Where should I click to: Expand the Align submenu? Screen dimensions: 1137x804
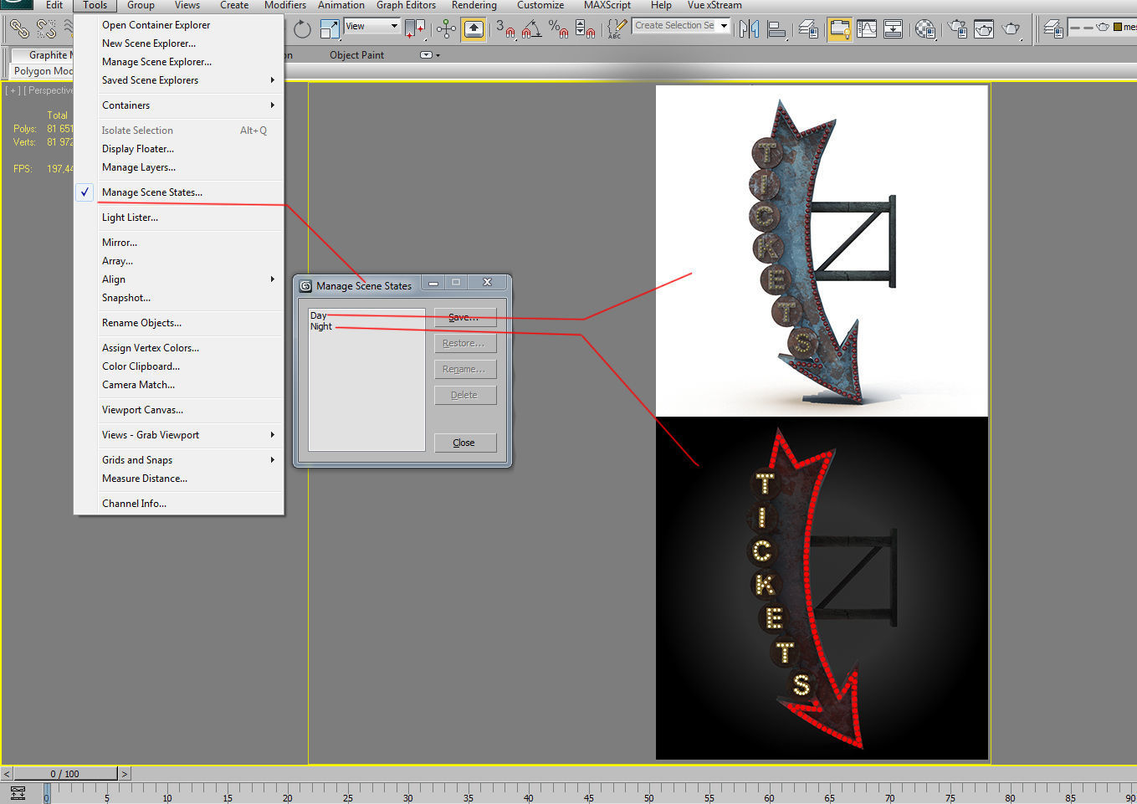[179, 279]
